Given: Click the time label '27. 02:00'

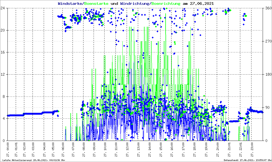Looking at the screenshot, I should click(x=24, y=149).
